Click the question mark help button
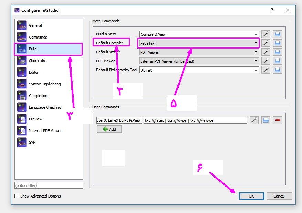The image size is (302, 213). [x=272, y=10]
